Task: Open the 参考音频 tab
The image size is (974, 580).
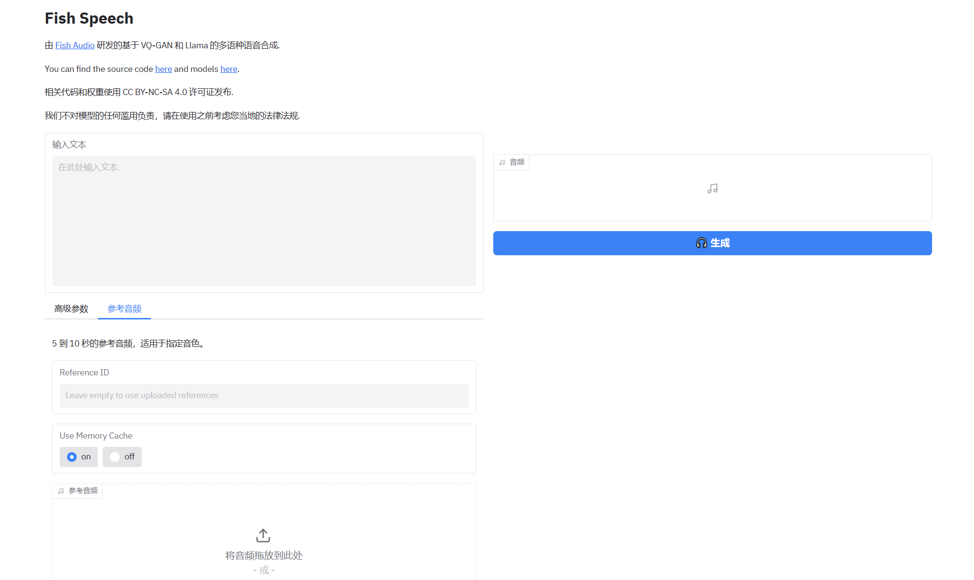Action: pyautogui.click(x=124, y=309)
